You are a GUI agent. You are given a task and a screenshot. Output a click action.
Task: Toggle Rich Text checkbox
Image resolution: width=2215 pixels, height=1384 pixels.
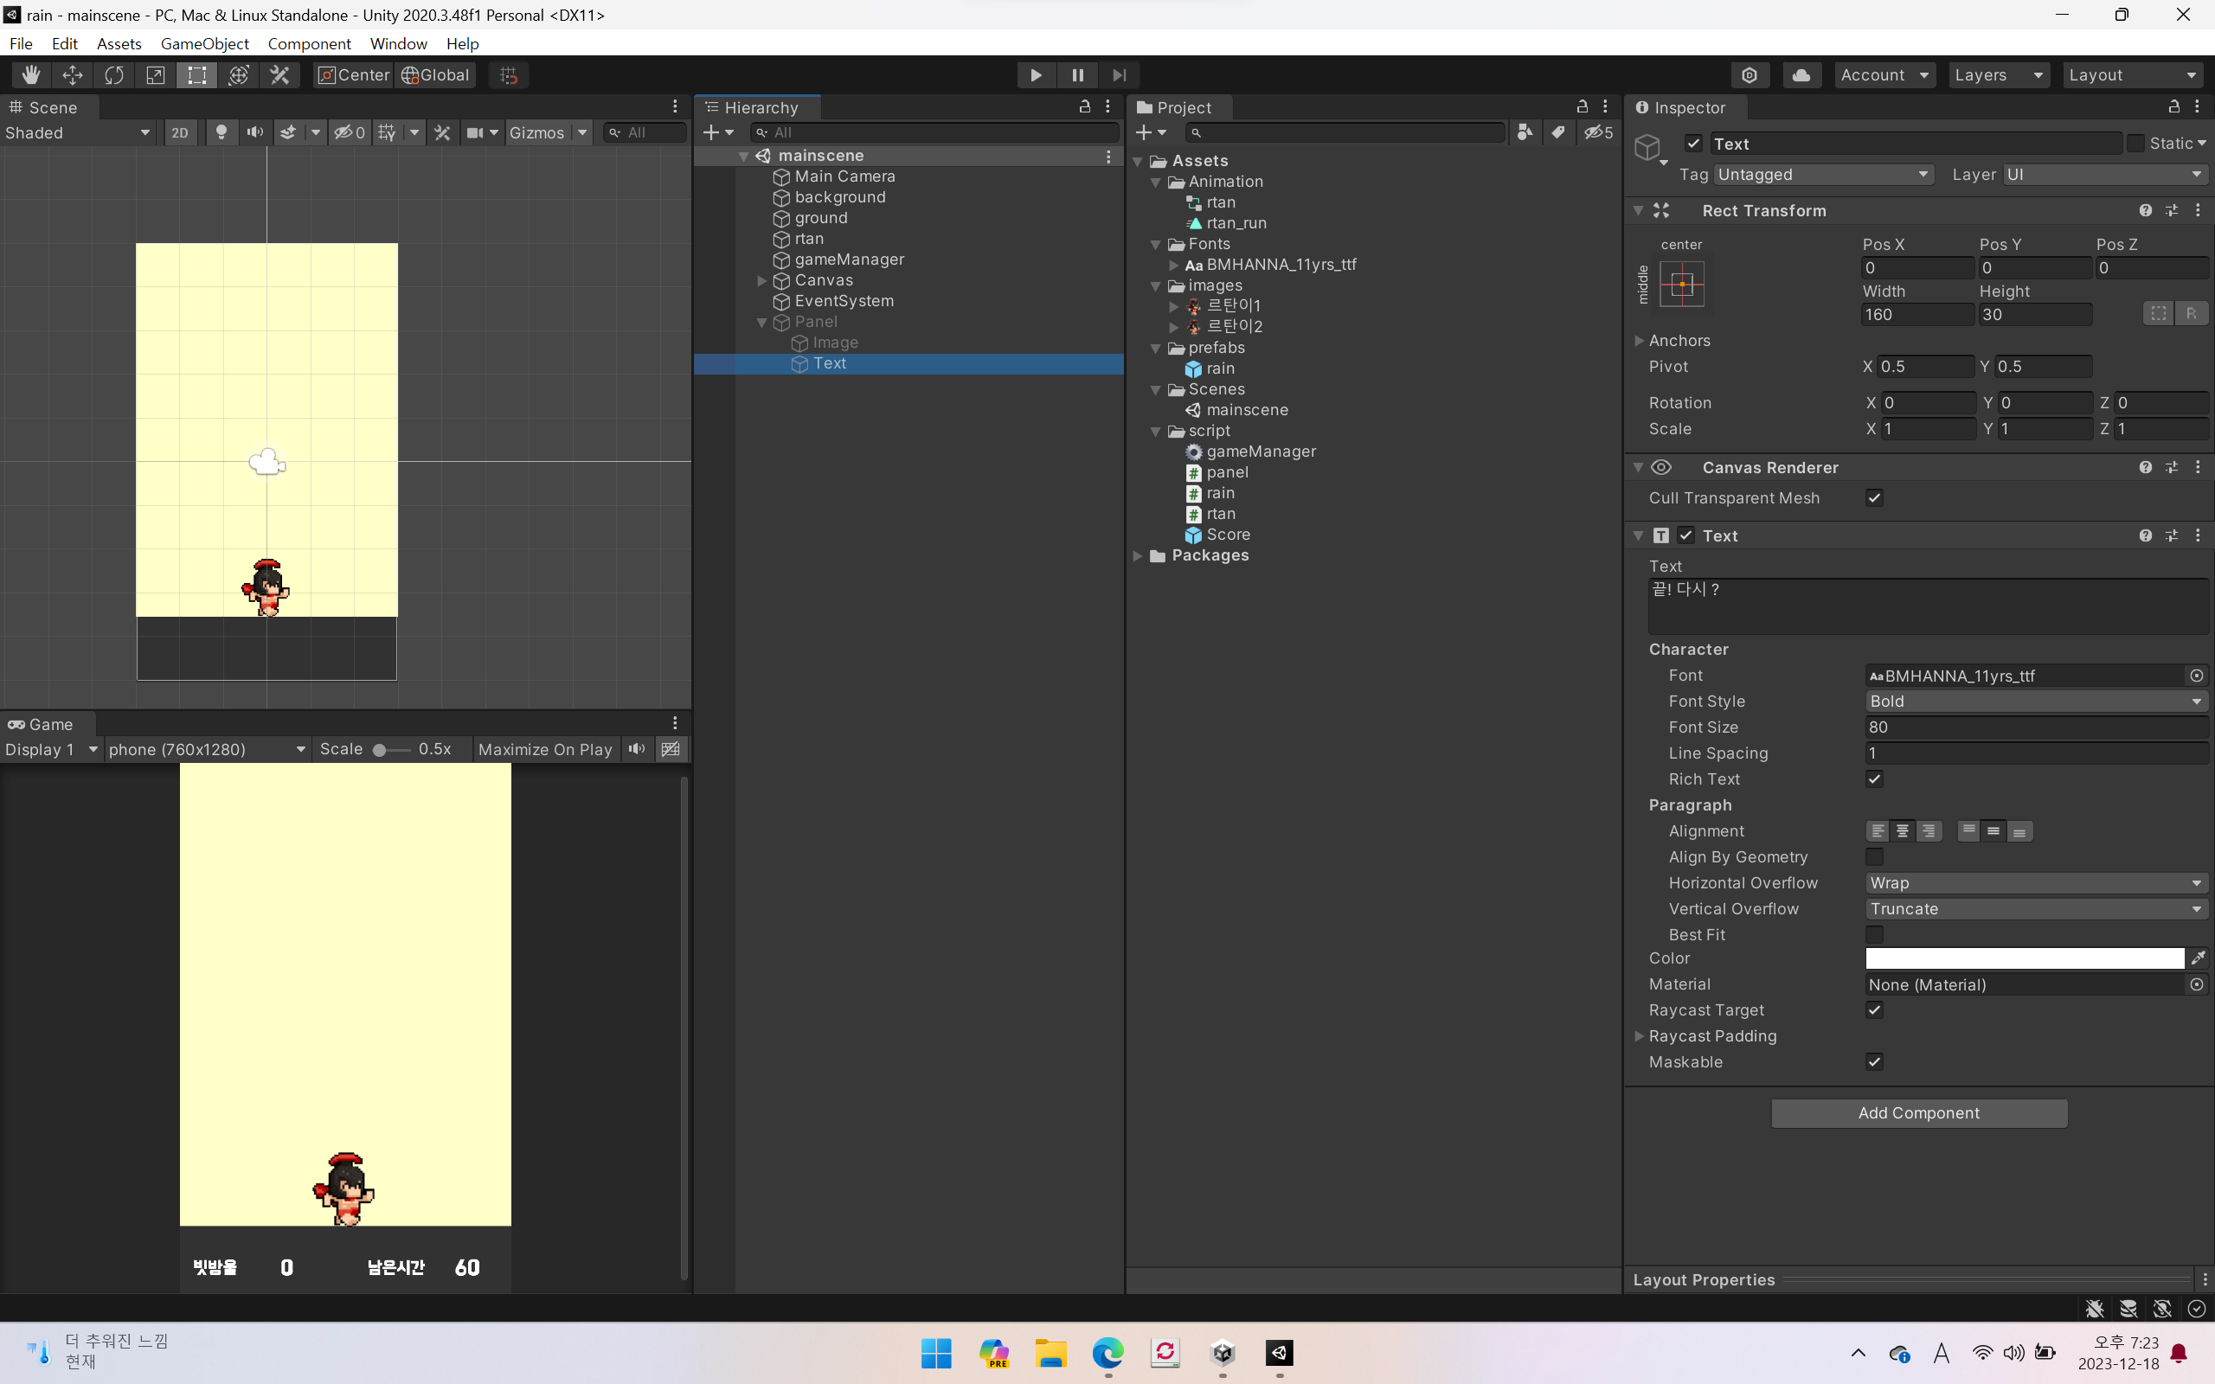point(1874,779)
